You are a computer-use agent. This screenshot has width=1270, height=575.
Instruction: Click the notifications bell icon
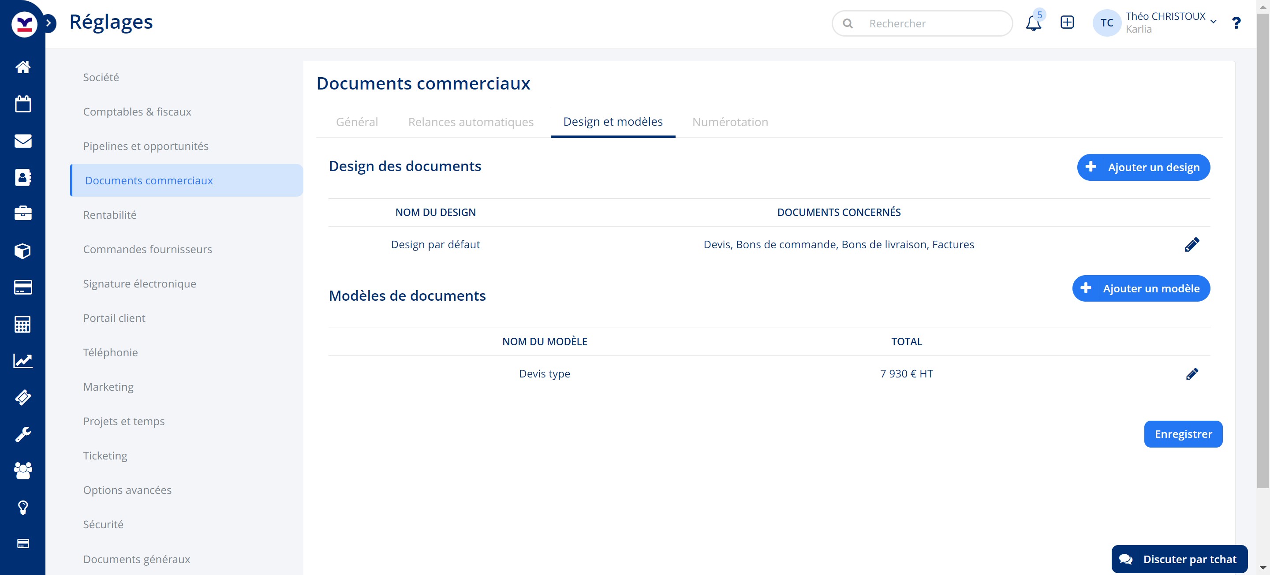1033,23
